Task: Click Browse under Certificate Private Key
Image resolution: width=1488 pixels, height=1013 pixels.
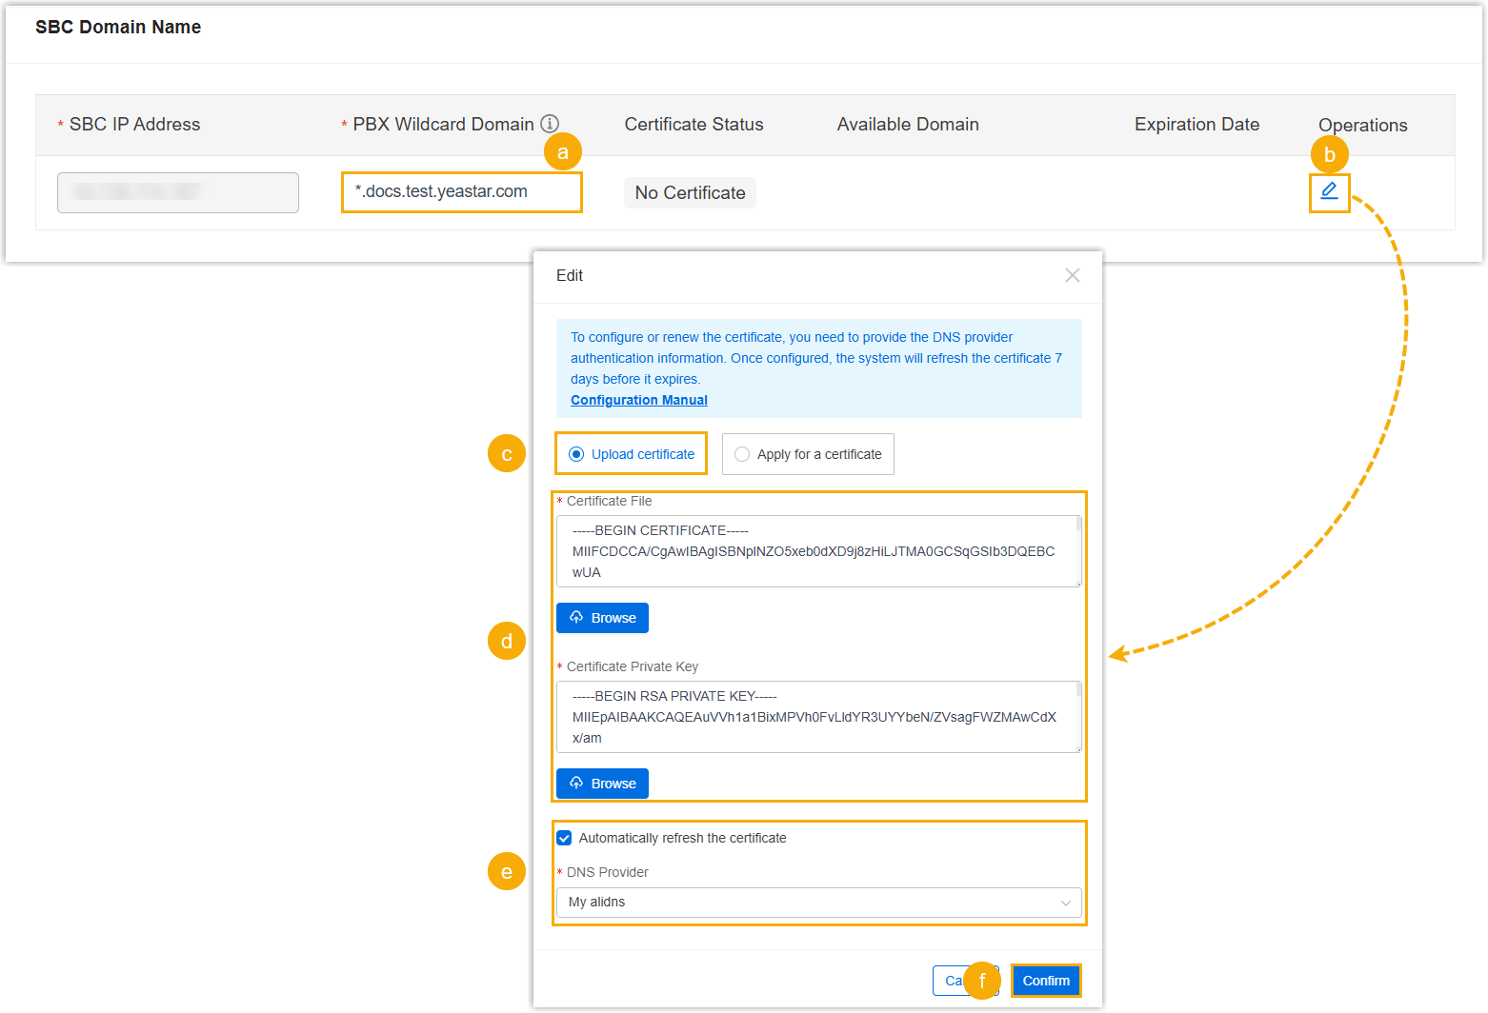Action: coord(602,784)
